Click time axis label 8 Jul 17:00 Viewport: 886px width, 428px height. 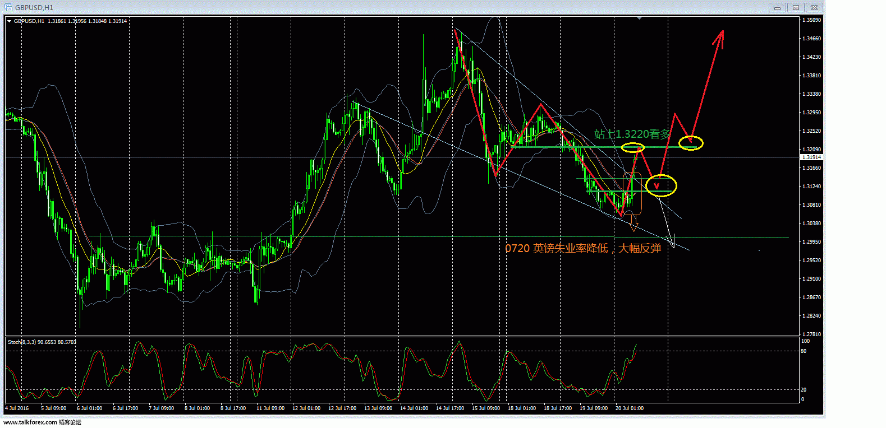[233, 408]
